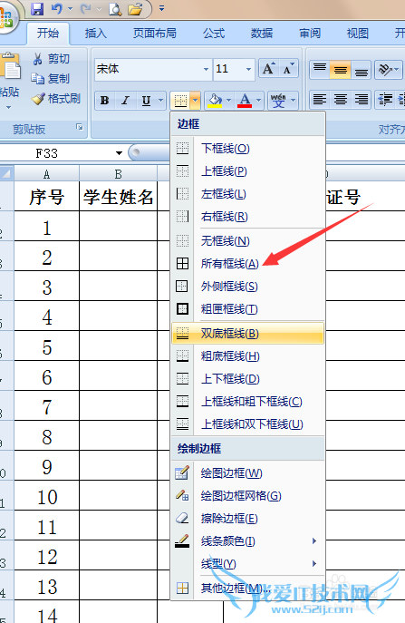Image resolution: width=405 pixels, height=623 pixels.
Task: Select 擦除边框(E) erase border
Action: click(248, 518)
